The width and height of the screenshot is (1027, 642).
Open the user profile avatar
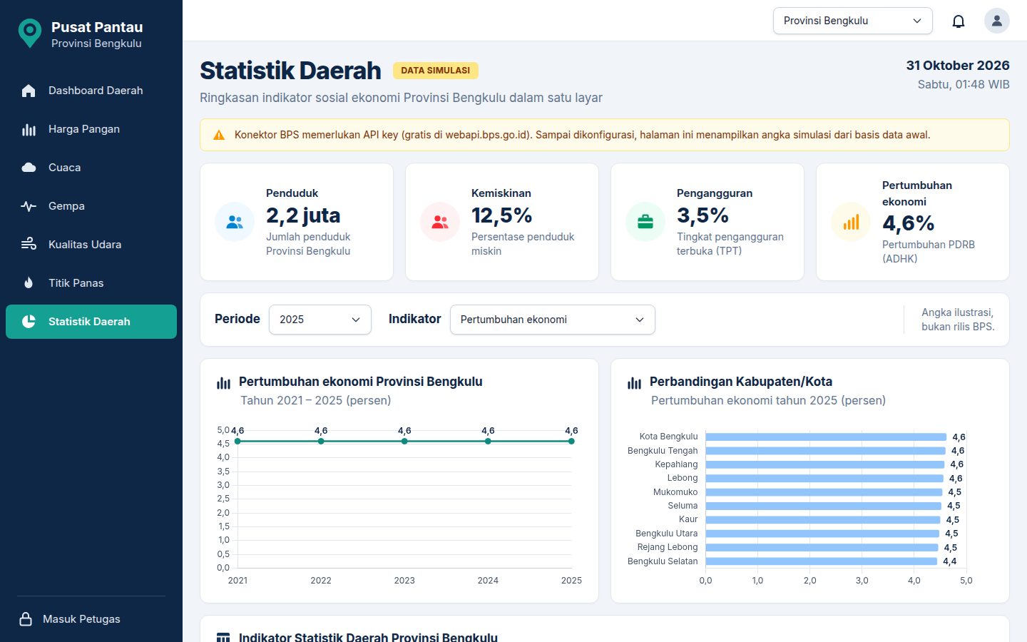(997, 21)
